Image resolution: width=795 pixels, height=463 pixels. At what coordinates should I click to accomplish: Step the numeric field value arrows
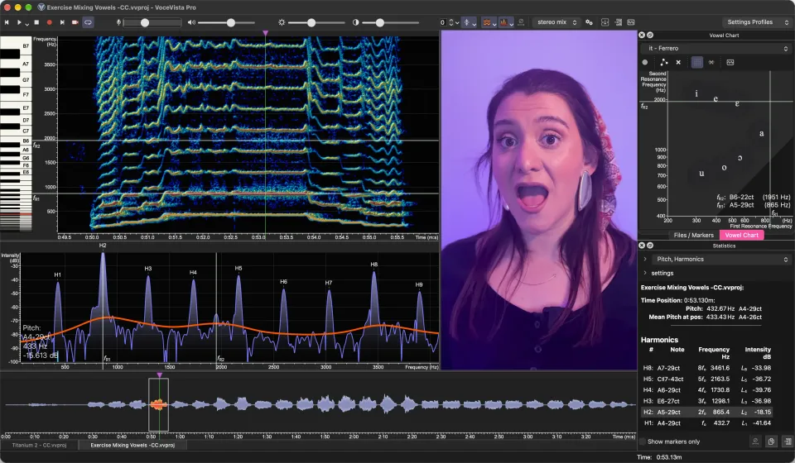click(x=450, y=22)
